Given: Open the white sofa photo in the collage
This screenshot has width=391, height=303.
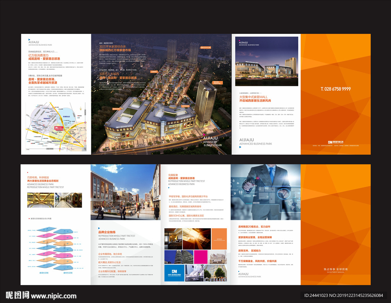Looking at the screenshot, I should [x=218, y=257].
